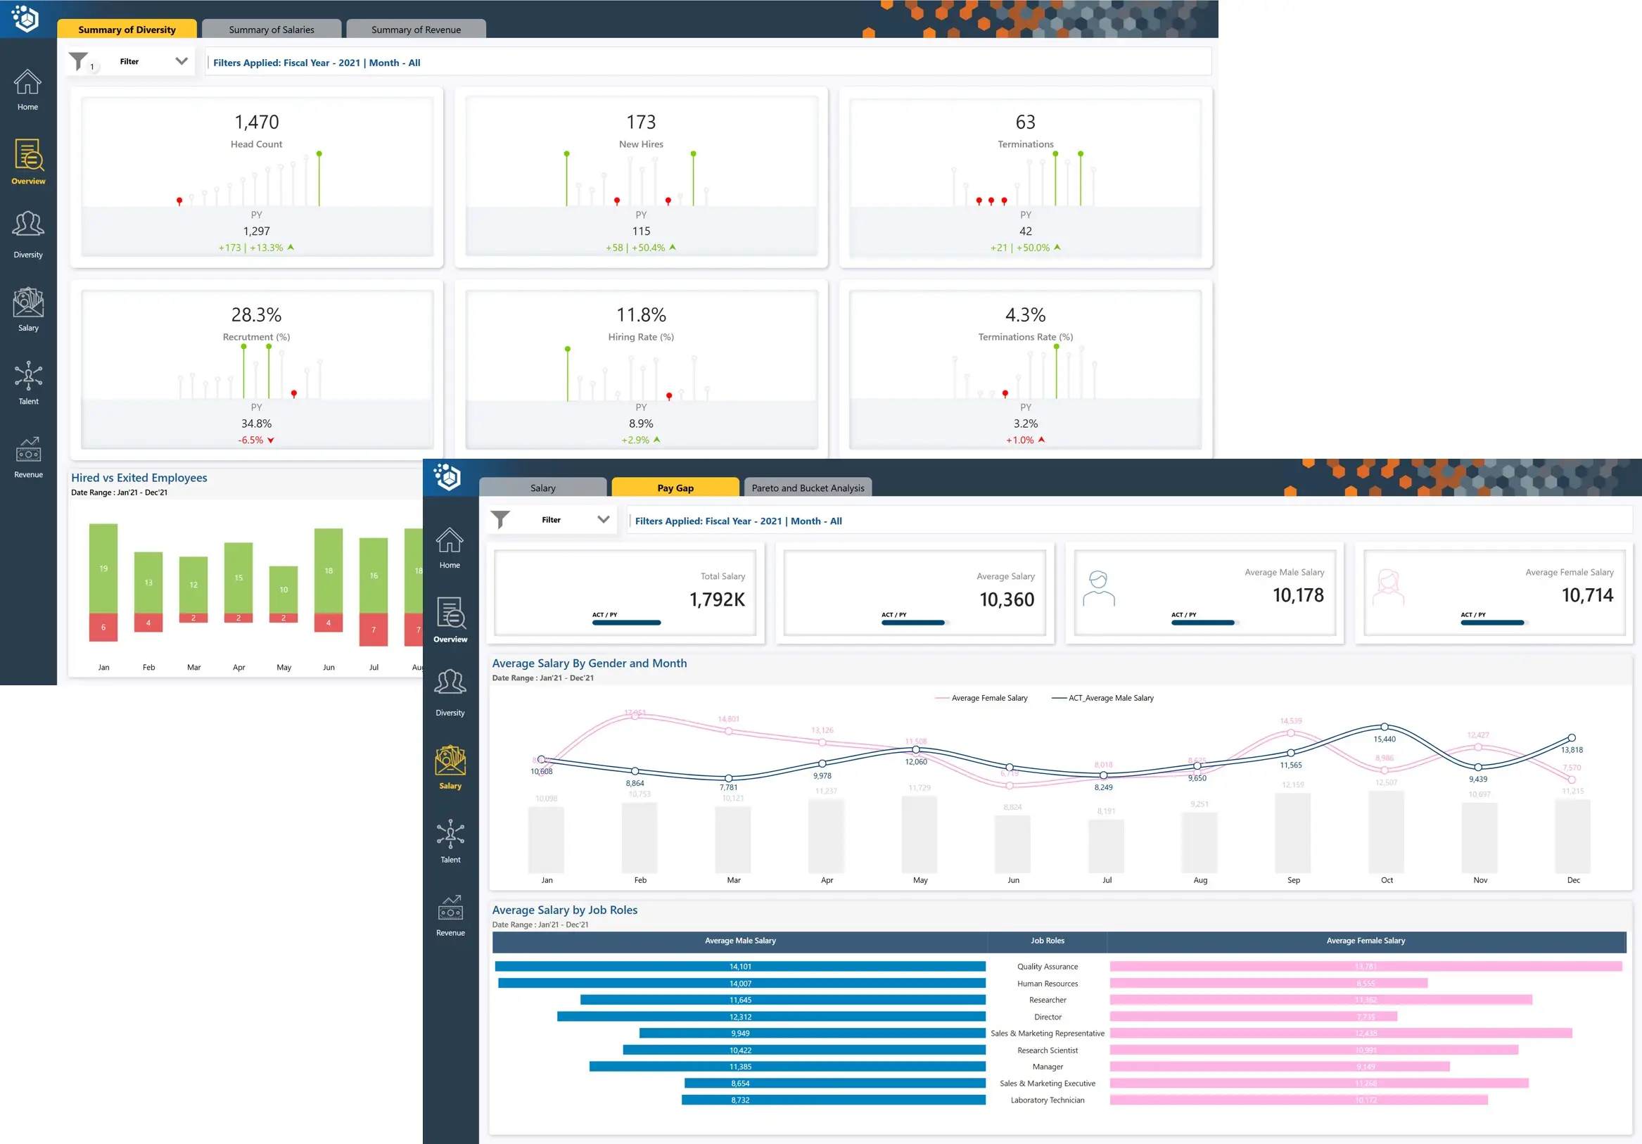Screen dimensions: 1642x1144
Task: Open Talent icon in Pay Gap dashboard sidebar
Action: (x=450, y=834)
